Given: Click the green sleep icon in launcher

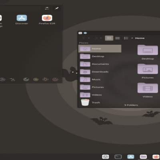Looking at the screenshot, I should tap(26, 80).
